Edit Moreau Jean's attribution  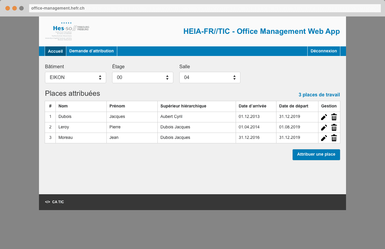pos(324,138)
